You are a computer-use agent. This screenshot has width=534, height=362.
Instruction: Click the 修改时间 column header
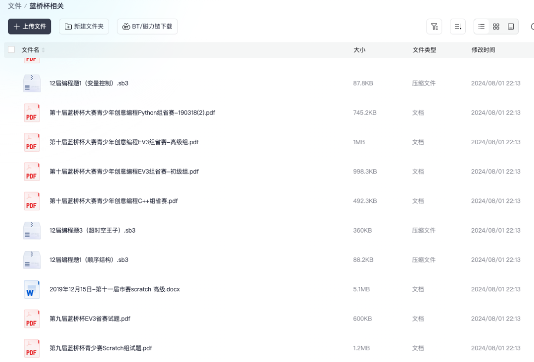pyautogui.click(x=483, y=50)
